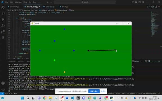
Task: Open the Accounts icon in activity bar
Action: pos(3,83)
